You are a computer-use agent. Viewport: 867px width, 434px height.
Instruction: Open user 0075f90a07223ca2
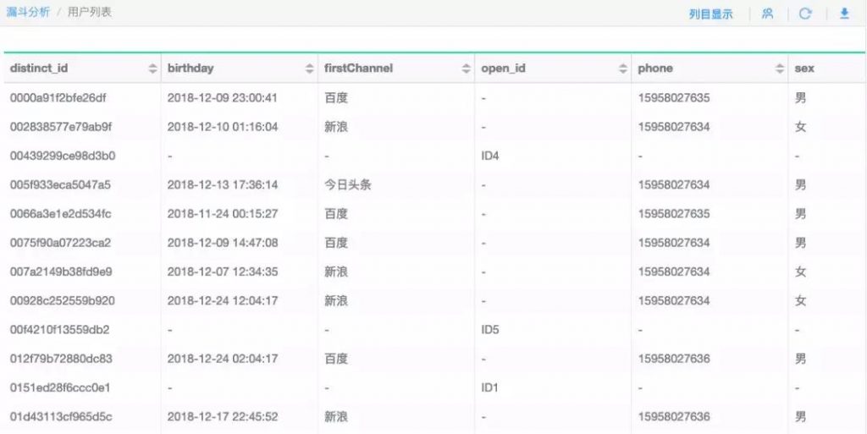click(60, 243)
